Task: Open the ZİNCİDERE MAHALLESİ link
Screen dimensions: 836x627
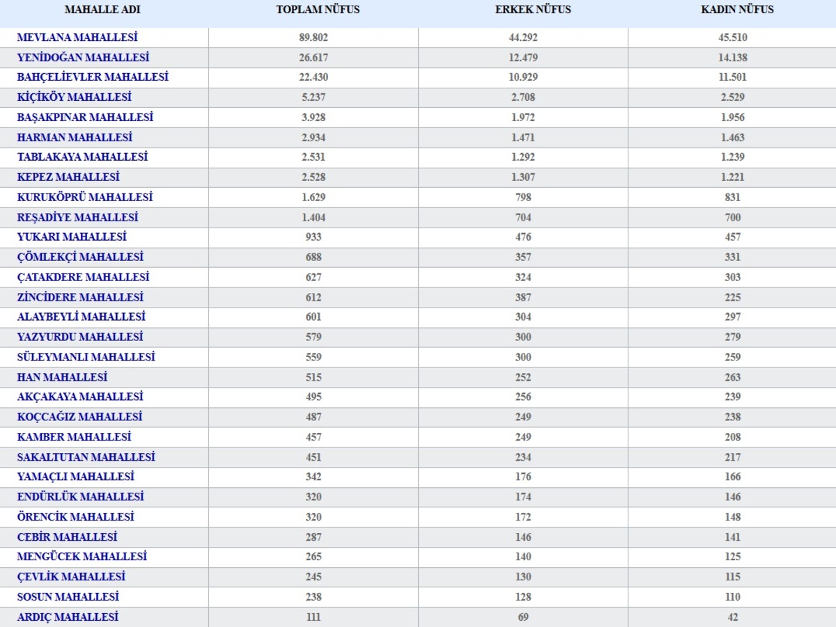Action: 80,297
